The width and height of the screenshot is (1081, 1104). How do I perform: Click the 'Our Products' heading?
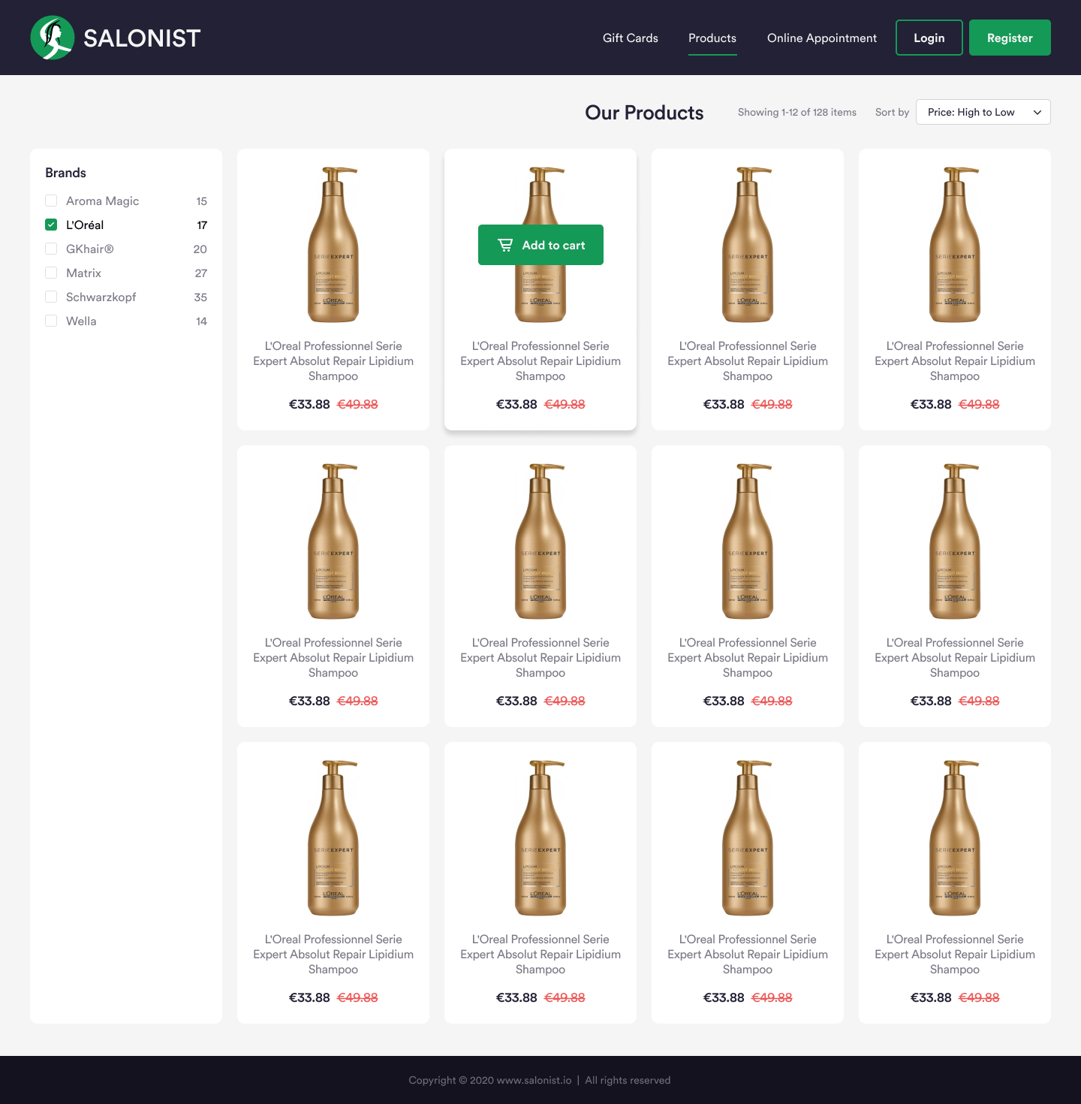(644, 113)
